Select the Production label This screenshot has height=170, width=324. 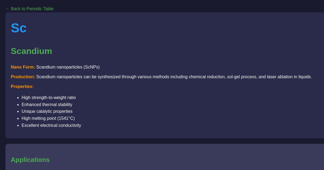coord(23,77)
